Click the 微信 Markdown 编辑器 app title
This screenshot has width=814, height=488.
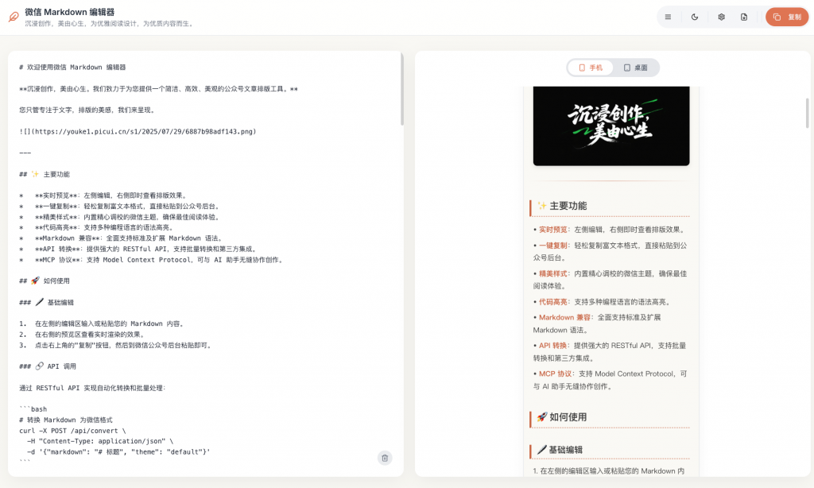click(x=70, y=12)
